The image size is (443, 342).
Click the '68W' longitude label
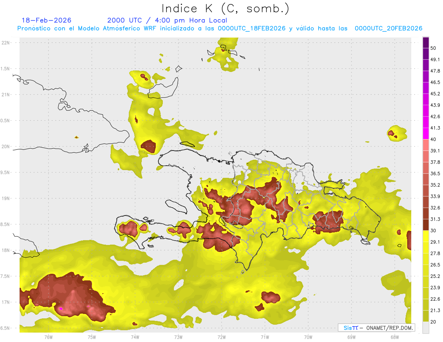pyautogui.click(x=395, y=337)
